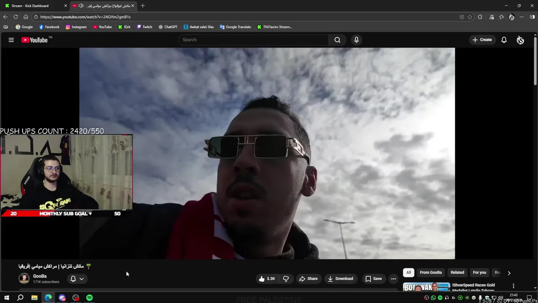Click the main video player

pyautogui.click(x=267, y=153)
